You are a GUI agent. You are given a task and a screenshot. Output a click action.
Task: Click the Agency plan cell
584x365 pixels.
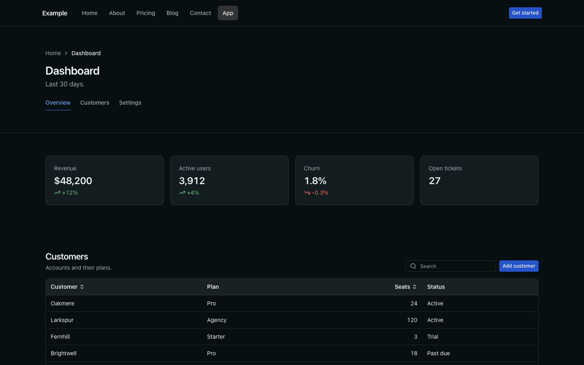[217, 320]
